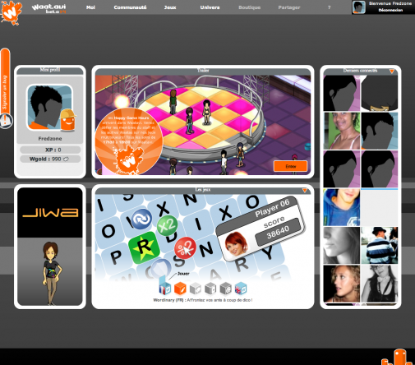Select the Wordinary UK flag cube
This screenshot has width=415, height=365.
[241, 289]
